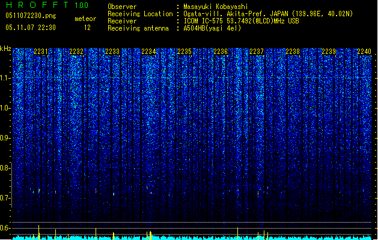Click the 'meteor' label
This screenshot has width=378, height=240.
85,19
